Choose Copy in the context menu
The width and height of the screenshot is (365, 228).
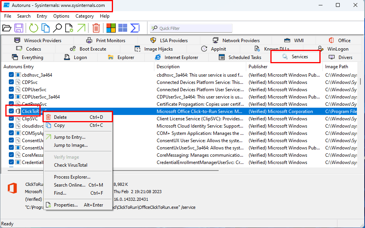[78, 125]
